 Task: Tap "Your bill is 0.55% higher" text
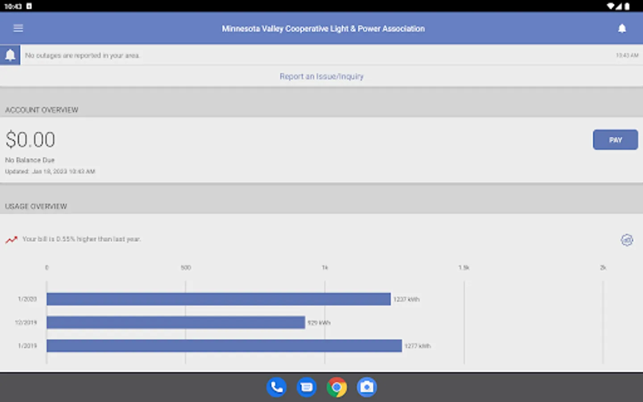82,239
